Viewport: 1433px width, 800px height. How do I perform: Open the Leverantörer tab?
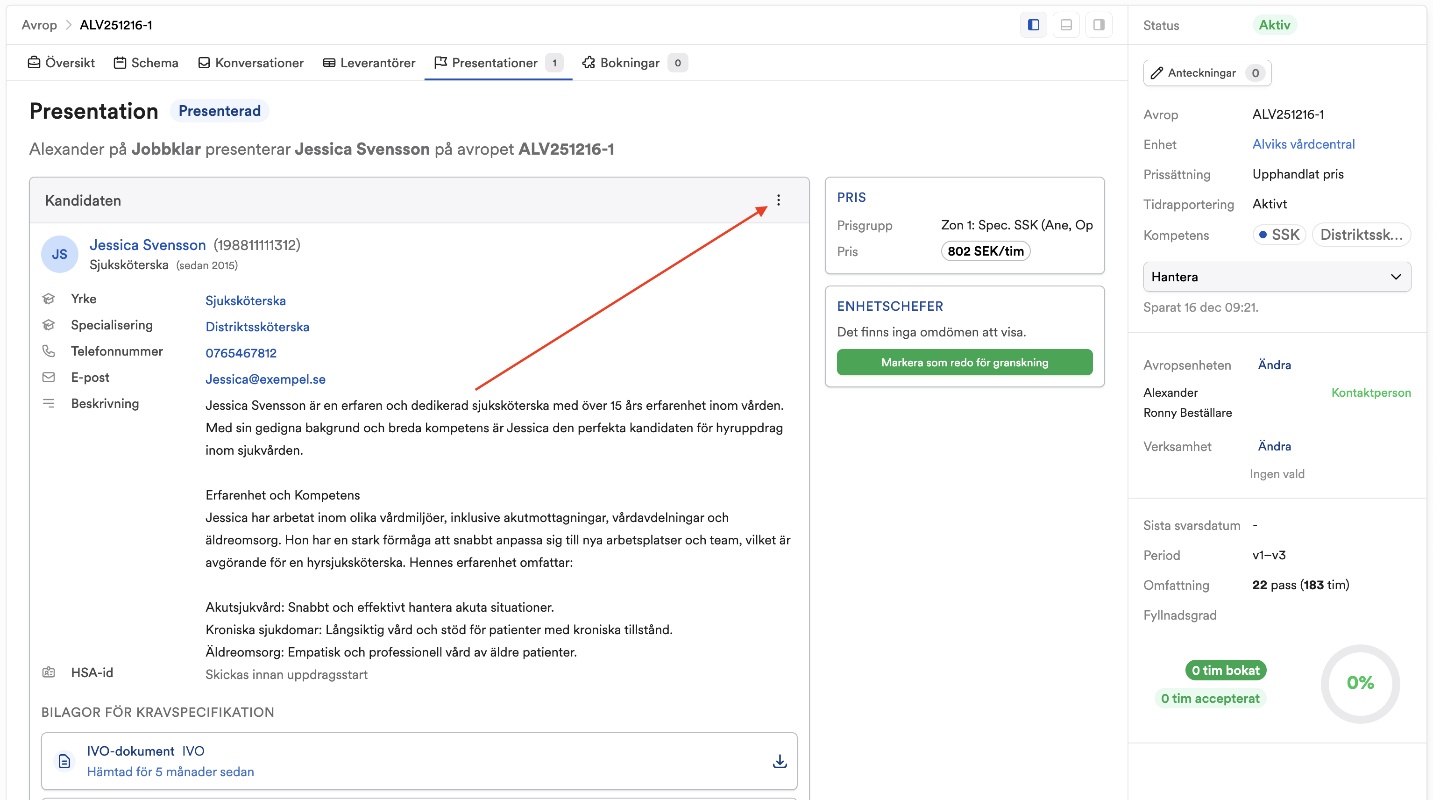pos(369,62)
